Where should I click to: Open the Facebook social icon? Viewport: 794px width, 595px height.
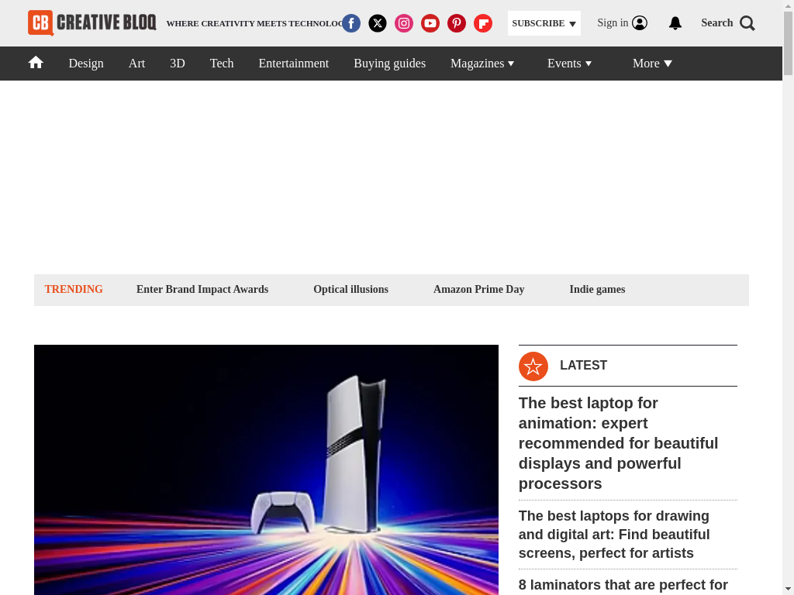click(351, 23)
